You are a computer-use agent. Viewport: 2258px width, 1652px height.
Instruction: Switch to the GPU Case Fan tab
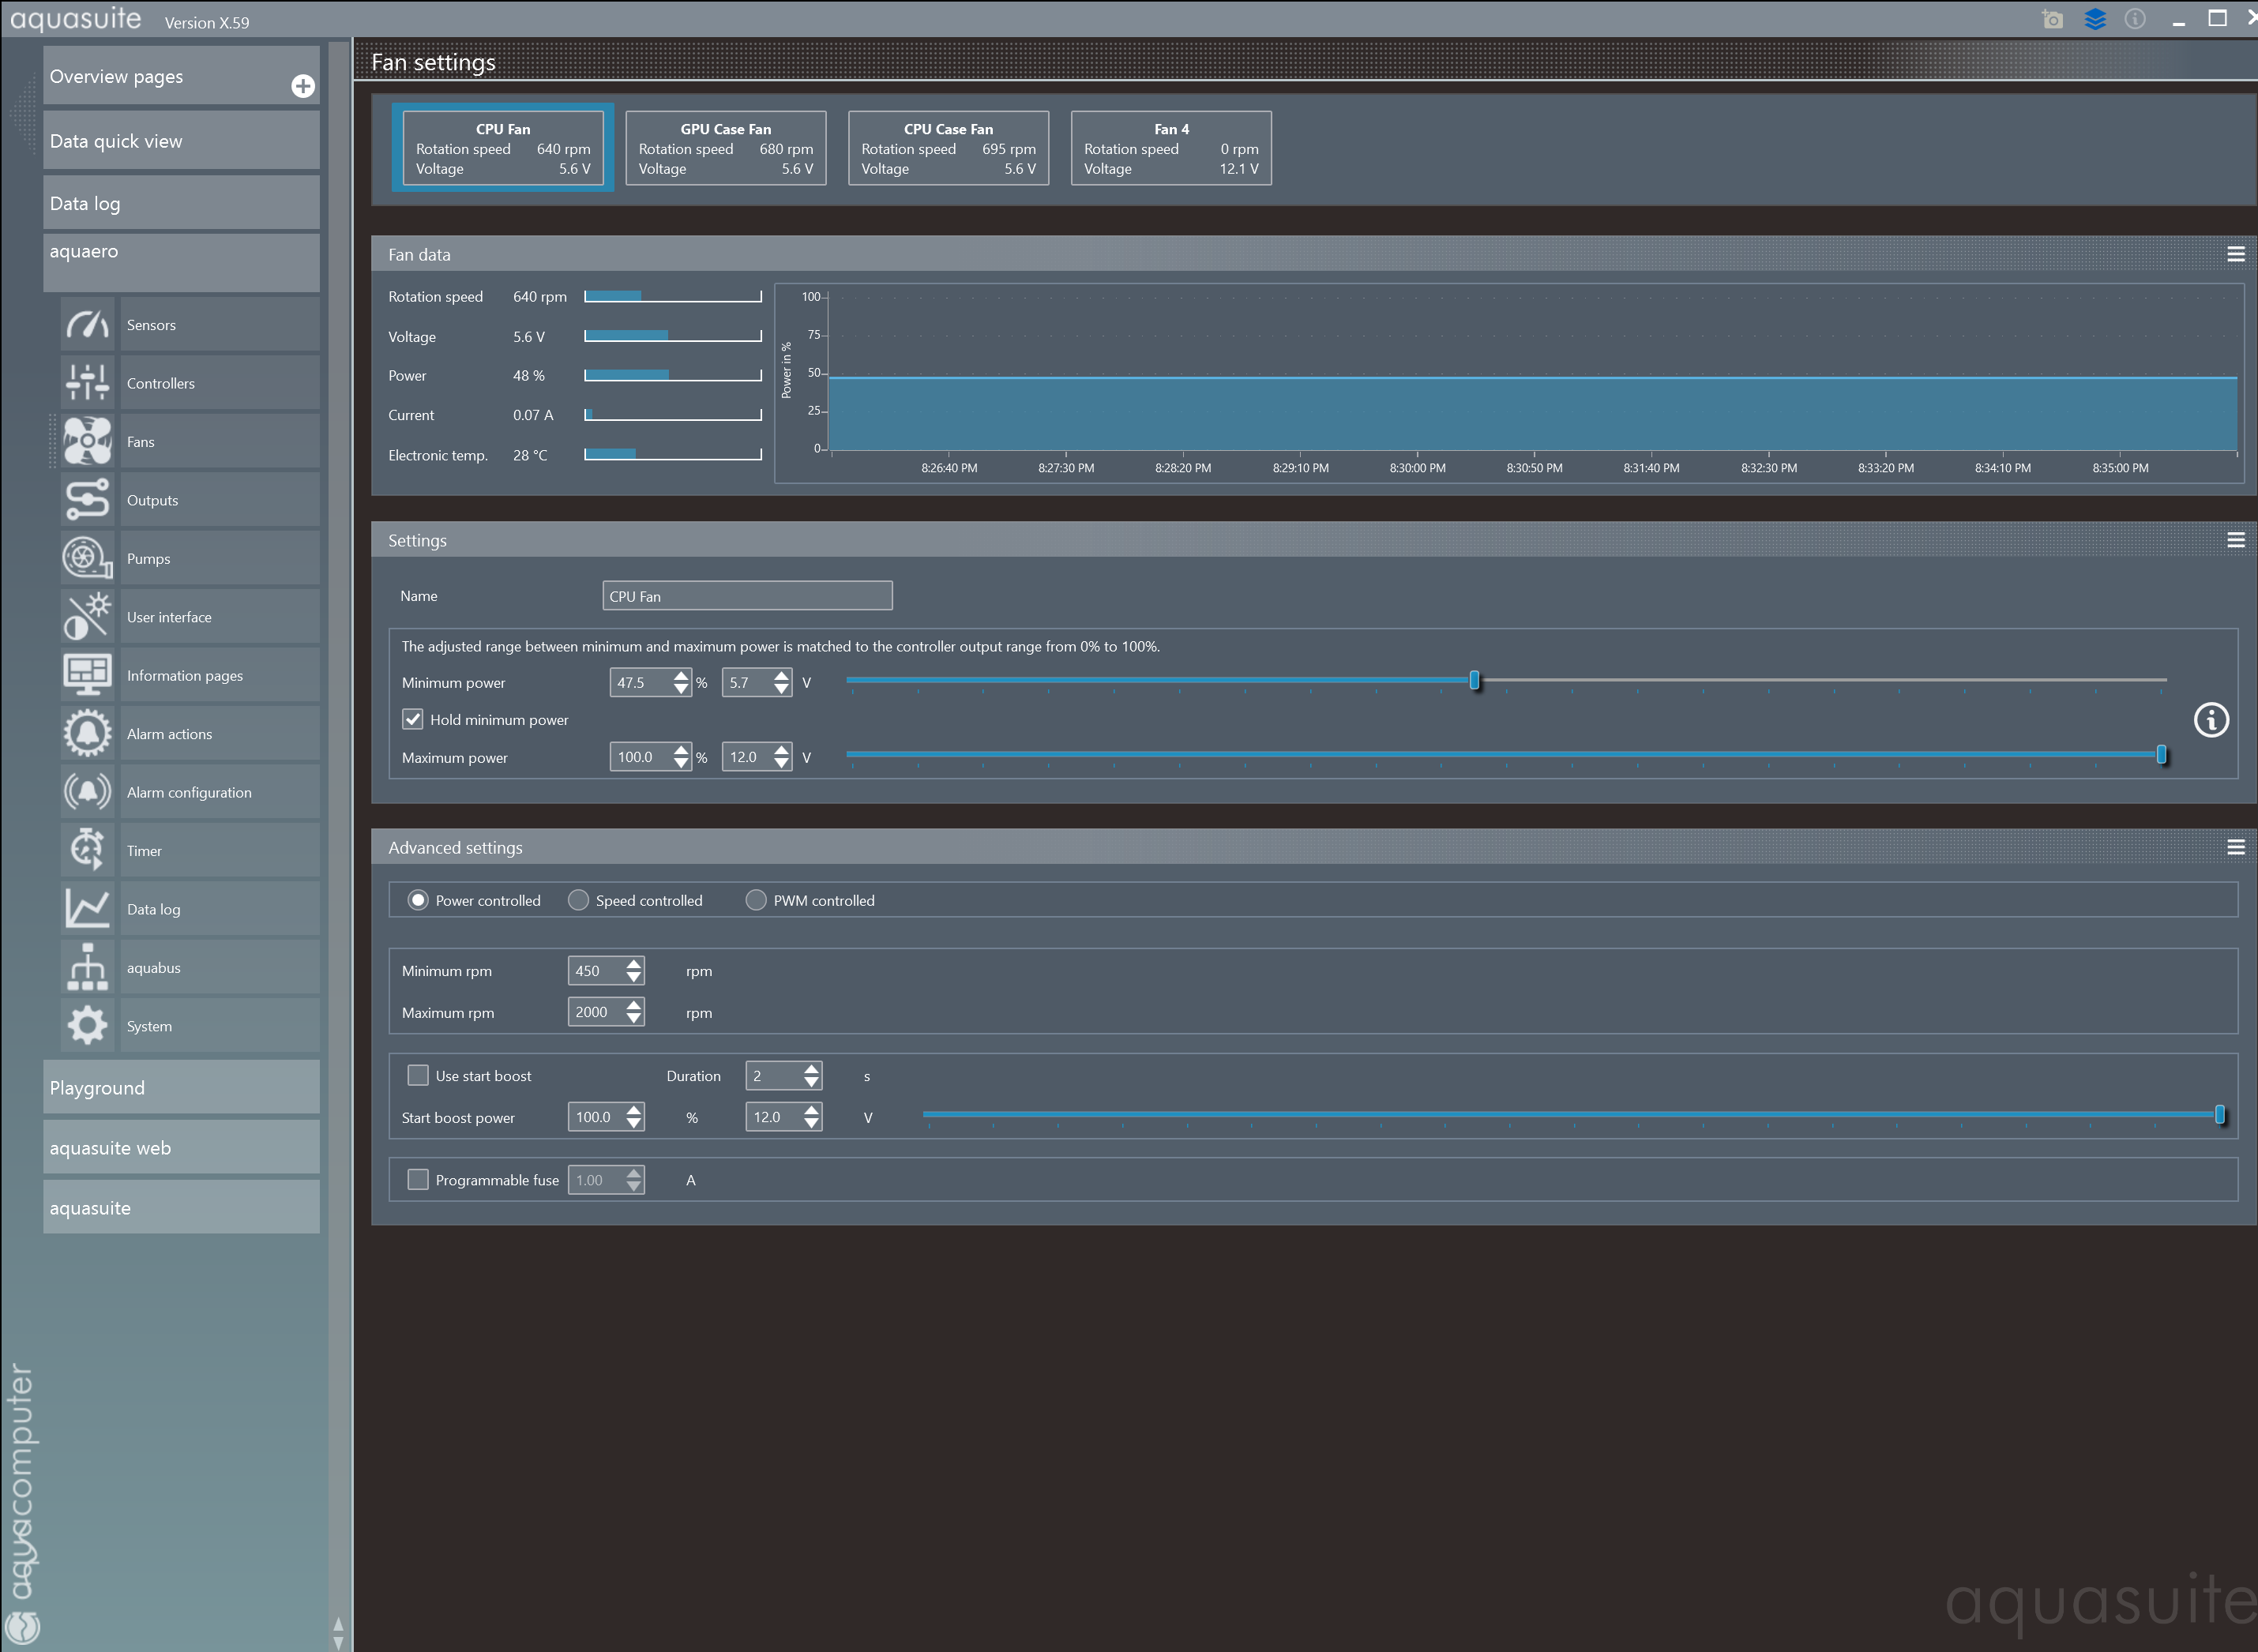point(726,148)
